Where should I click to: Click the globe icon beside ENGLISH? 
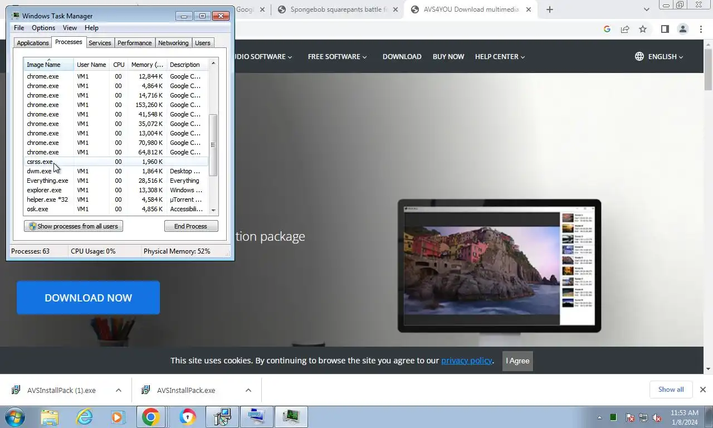pos(639,56)
